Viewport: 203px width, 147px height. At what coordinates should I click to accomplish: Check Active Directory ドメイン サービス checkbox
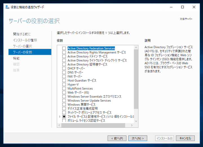[64, 56]
